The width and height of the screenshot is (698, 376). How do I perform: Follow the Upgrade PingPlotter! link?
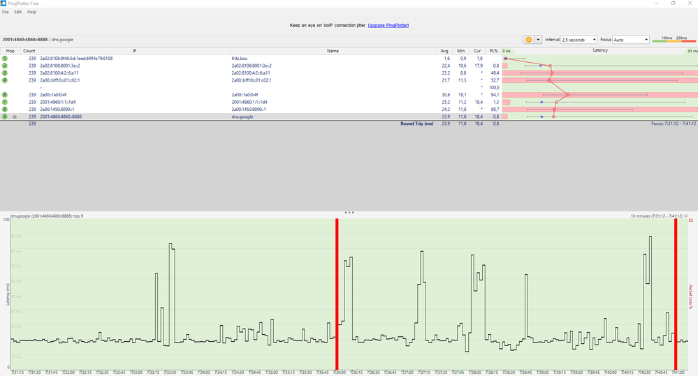pos(388,25)
